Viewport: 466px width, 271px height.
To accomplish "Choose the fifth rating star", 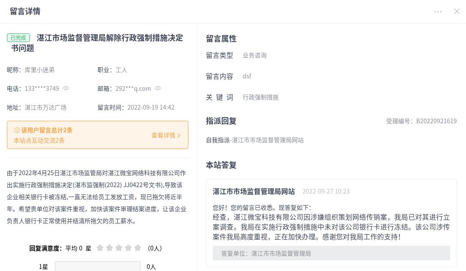I will pyautogui.click(x=138, y=248).
